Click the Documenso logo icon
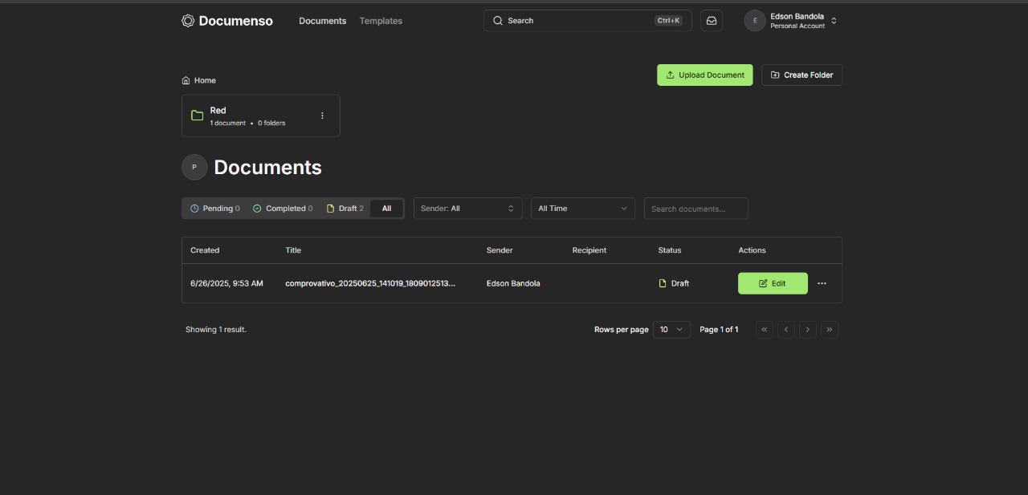Viewport: 1028px width, 495px height. pos(188,21)
